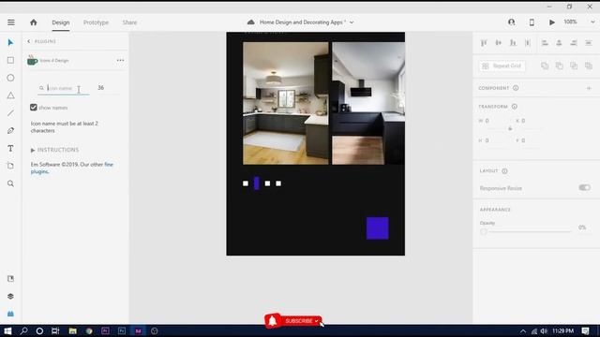Toggle the lock aspect ratio icon
Viewport: 600px width, 337px height.
pyautogui.click(x=510, y=129)
